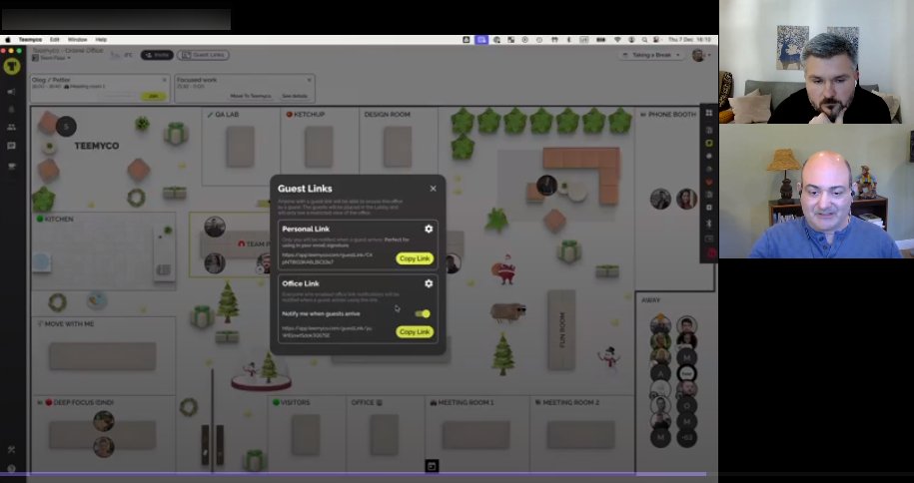
Task: Click the coffee cup icon in sidebar
Action: (11, 166)
